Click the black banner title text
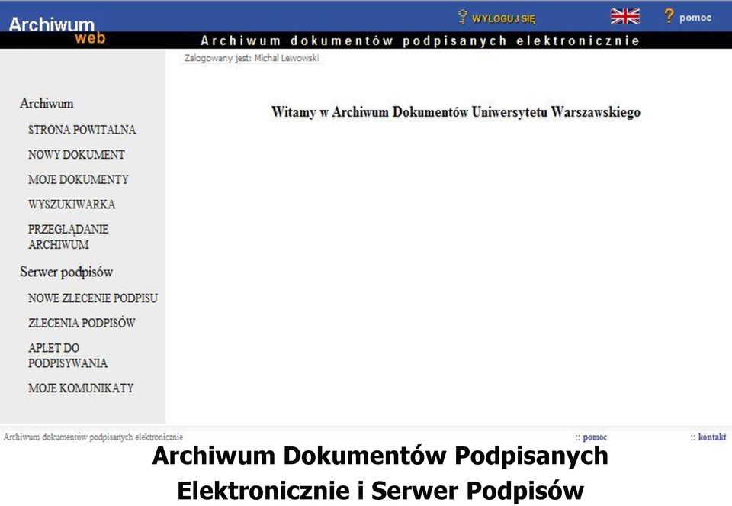The height and width of the screenshot is (506, 732). click(x=420, y=40)
